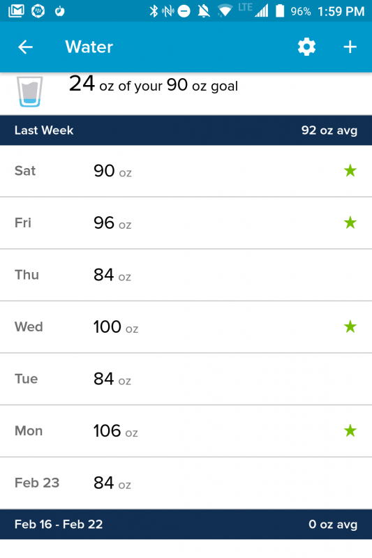The width and height of the screenshot is (372, 558).
Task: Tap the 24 oz of 90 oz goal summary
Action: (154, 84)
